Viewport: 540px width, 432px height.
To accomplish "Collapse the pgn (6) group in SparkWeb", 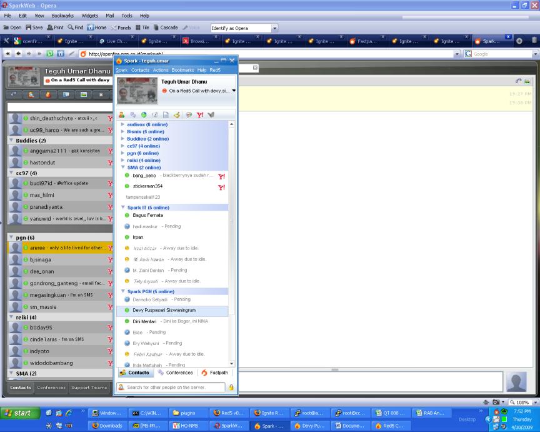I will coord(11,238).
